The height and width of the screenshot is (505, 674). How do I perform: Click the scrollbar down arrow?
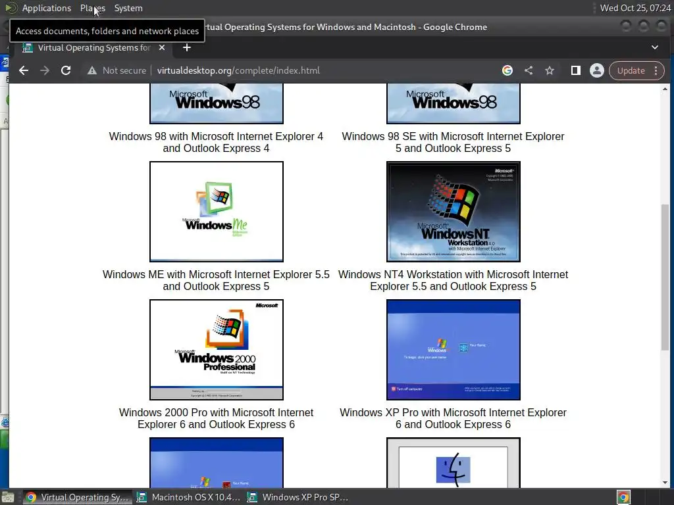click(x=665, y=483)
